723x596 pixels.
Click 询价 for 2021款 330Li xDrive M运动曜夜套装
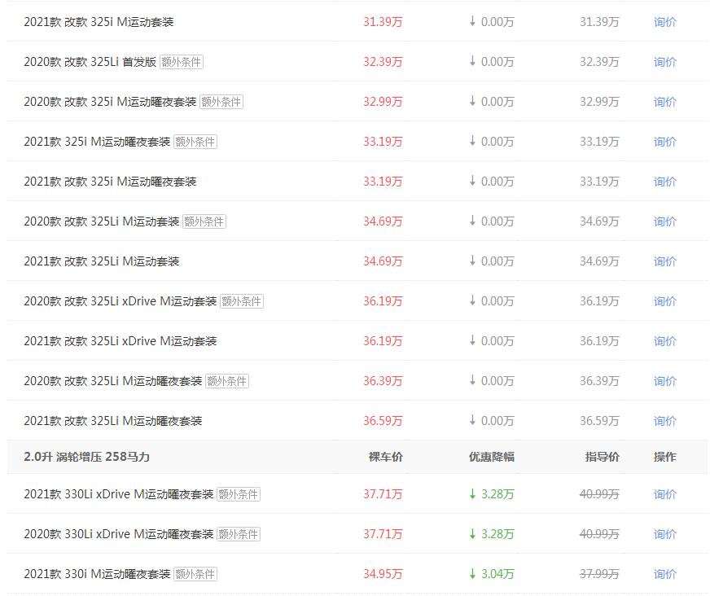(x=664, y=494)
